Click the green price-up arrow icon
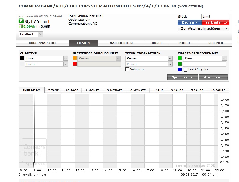Viewport: 239px width, 182px height. click(21, 21)
